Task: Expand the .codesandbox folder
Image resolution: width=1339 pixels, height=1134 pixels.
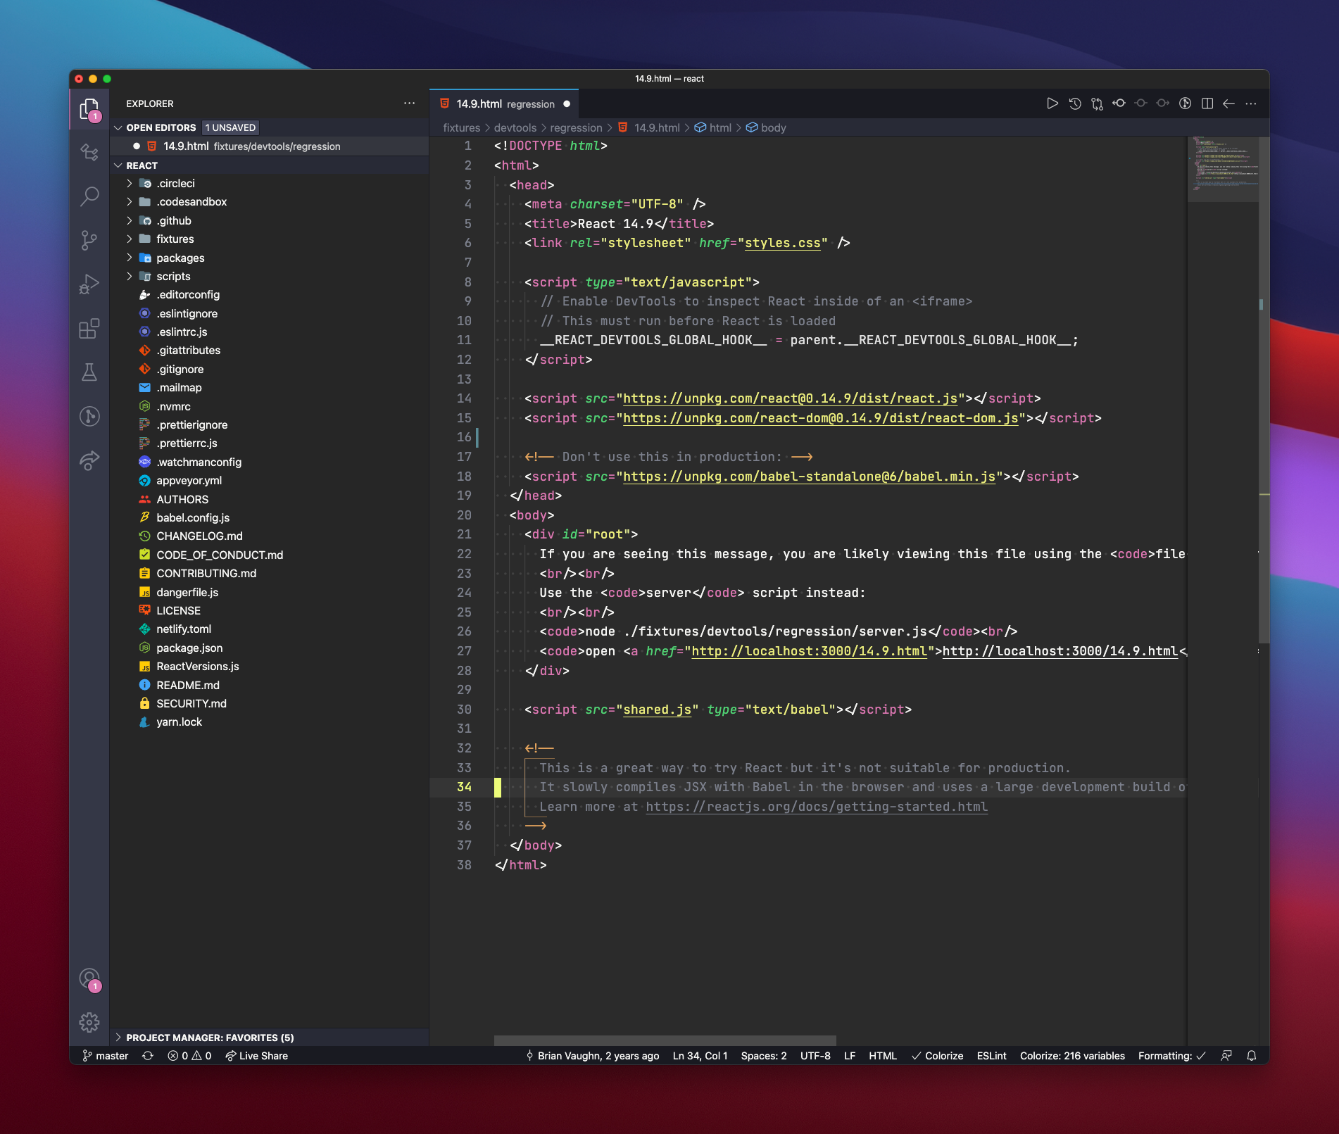Action: pos(130,202)
